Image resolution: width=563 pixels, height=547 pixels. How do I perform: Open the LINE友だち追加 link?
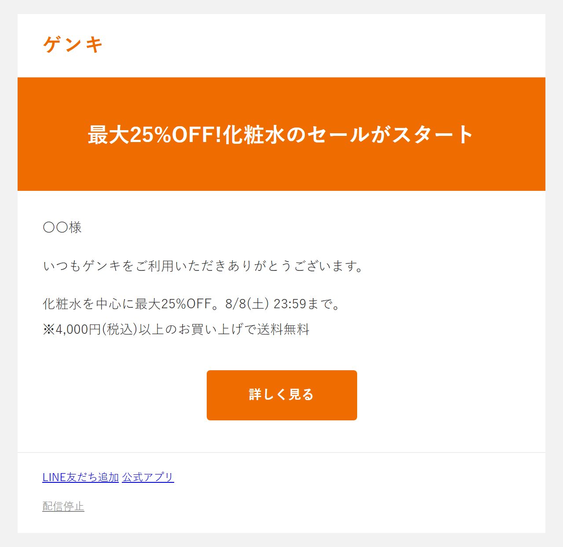[x=80, y=477]
